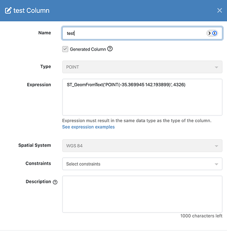The height and width of the screenshot is (232, 227).
Task: Click the chevron arrow inside Name field
Action: pyautogui.click(x=209, y=33)
